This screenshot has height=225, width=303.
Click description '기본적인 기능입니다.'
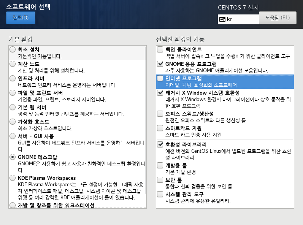coord(40,56)
